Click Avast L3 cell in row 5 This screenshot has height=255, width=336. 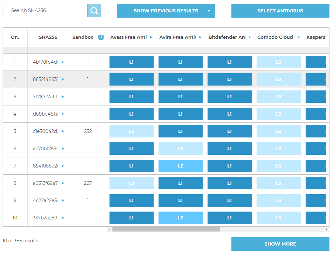(x=132, y=131)
